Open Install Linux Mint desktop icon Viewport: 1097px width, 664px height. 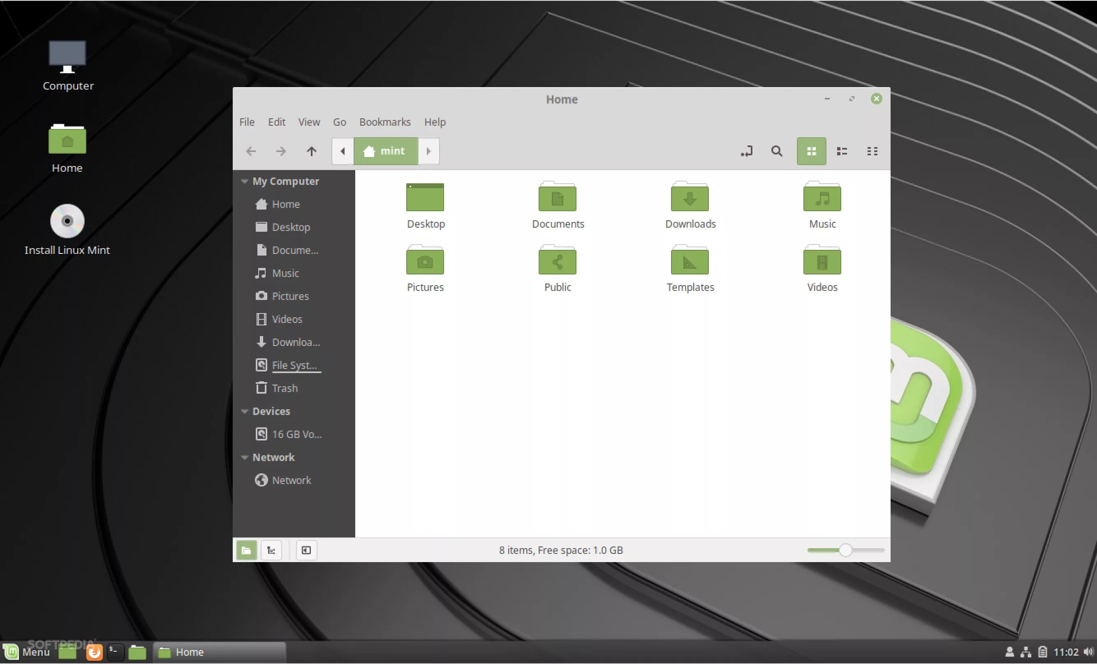coord(67,221)
